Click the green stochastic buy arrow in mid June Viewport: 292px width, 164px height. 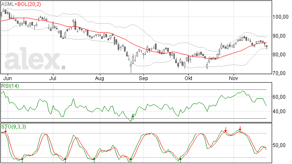coord(22,160)
